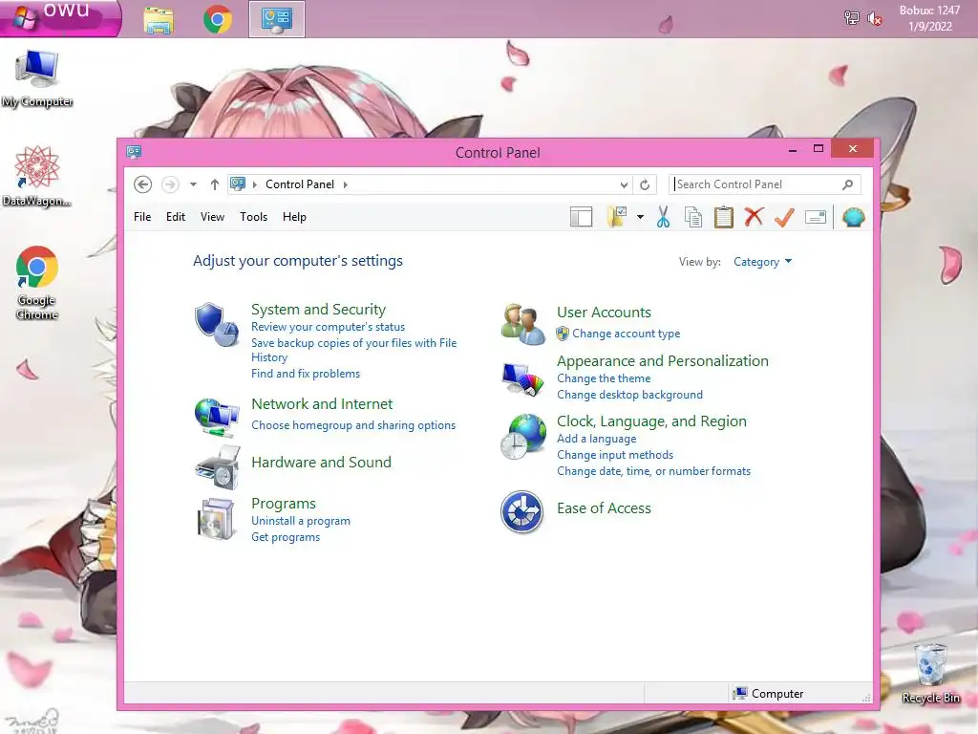Click the Search Control Panel input field

765,184
